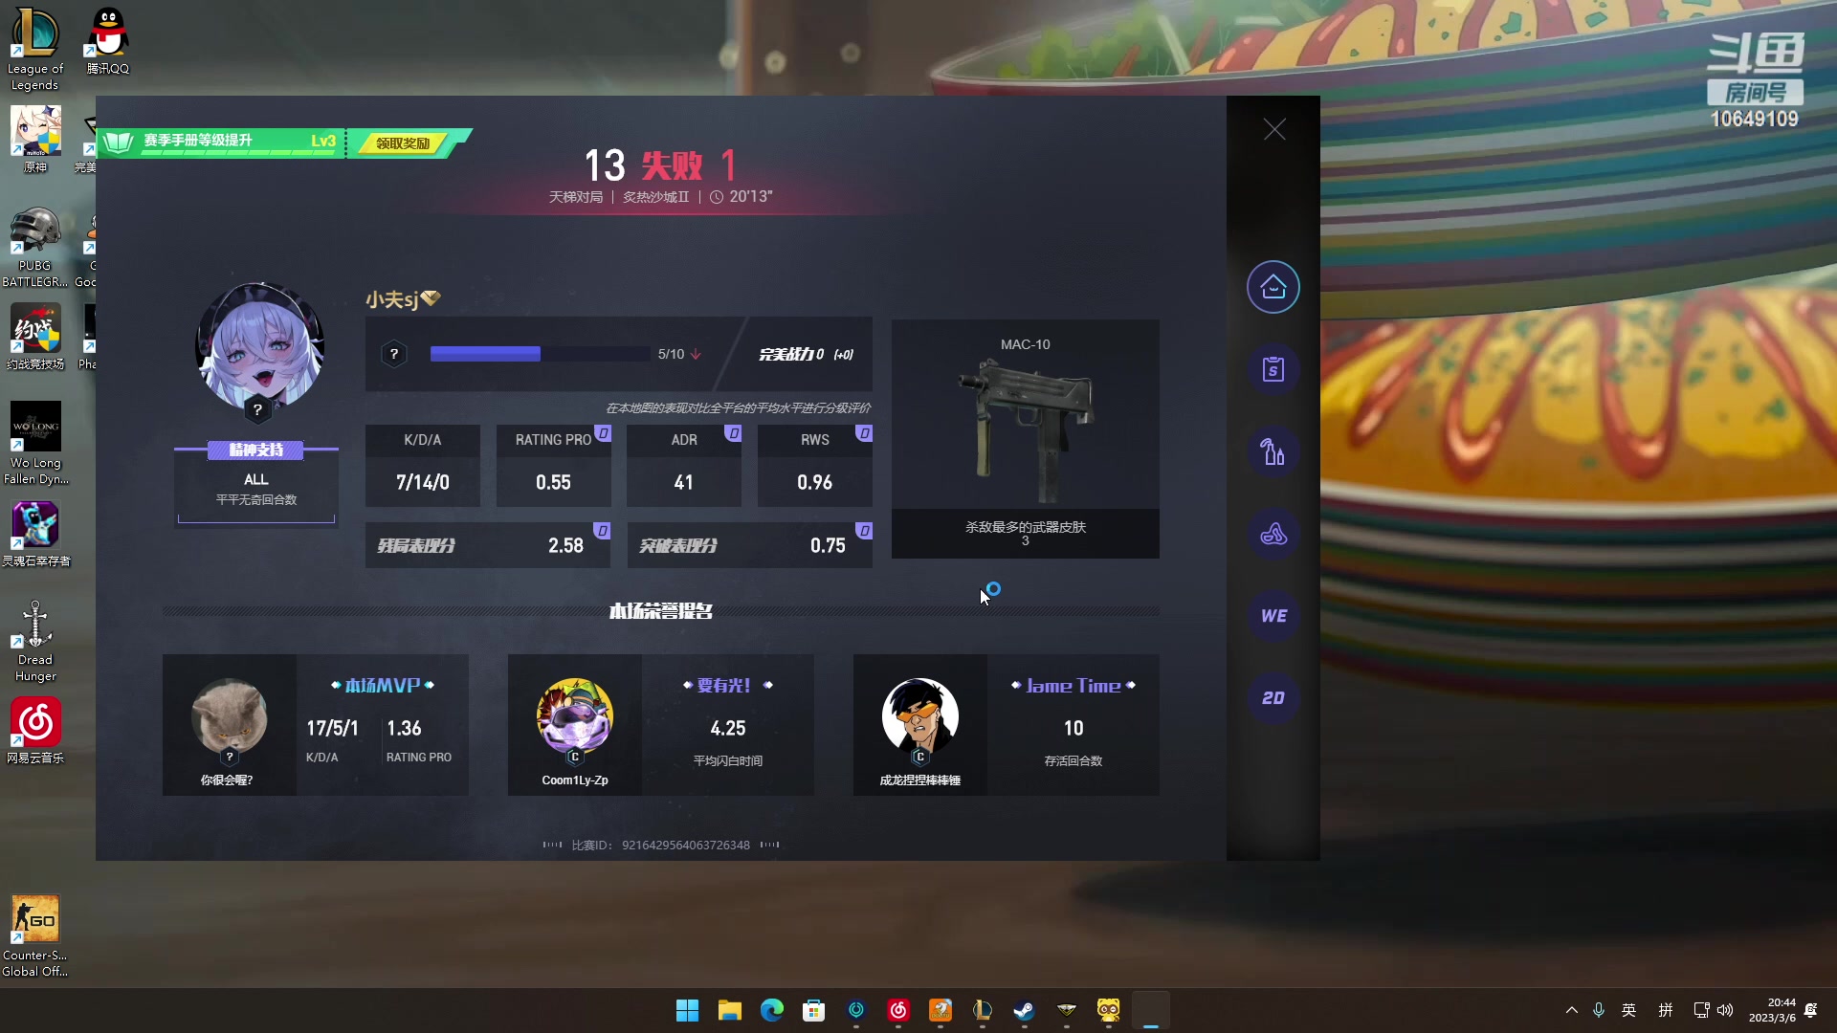Claim reward with 领取奖励 button
Image resolution: width=1837 pixels, height=1033 pixels.
pyautogui.click(x=403, y=143)
